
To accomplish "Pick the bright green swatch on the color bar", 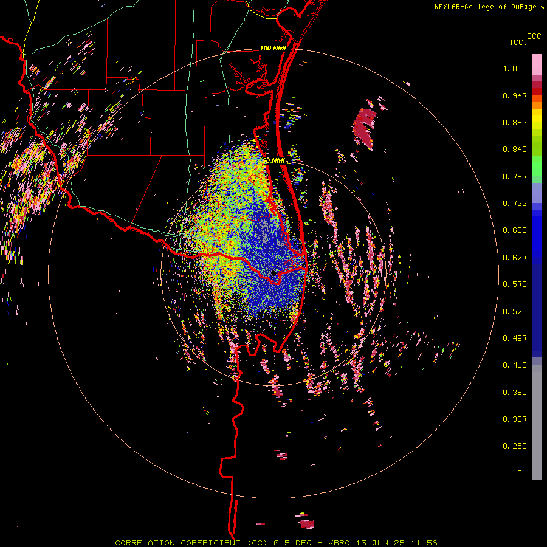I will click(x=537, y=166).
